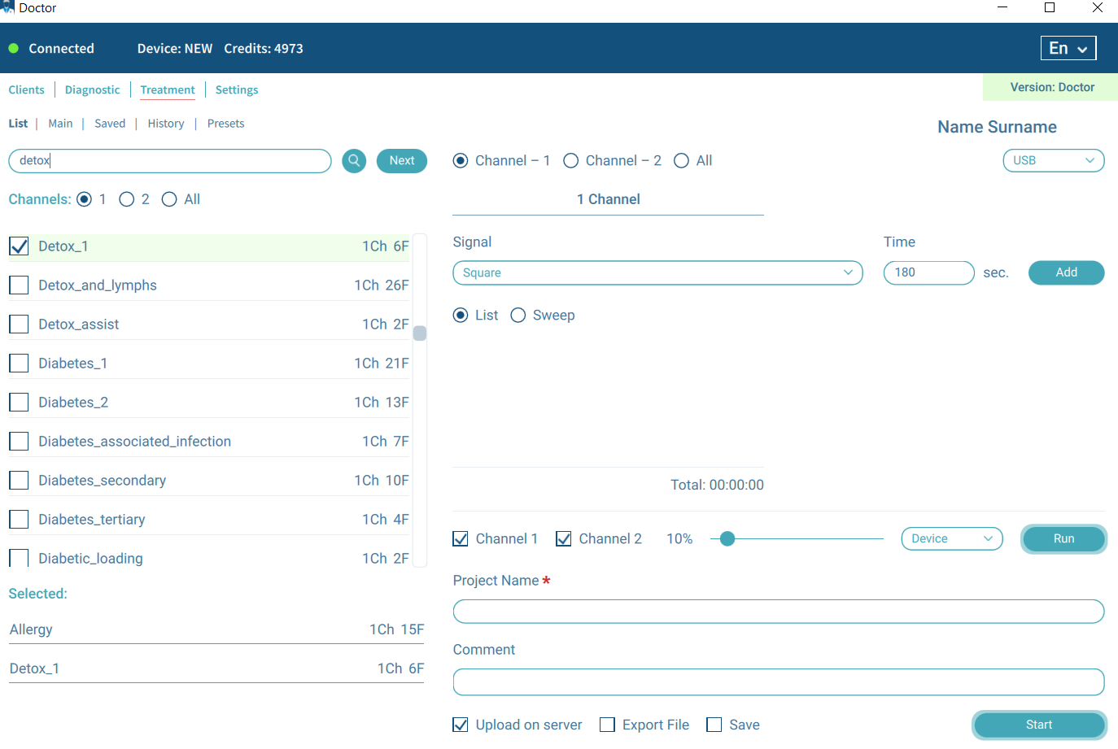This screenshot has width=1118, height=749.
Task: Switch to the Diagnostic tab
Action: tap(92, 90)
